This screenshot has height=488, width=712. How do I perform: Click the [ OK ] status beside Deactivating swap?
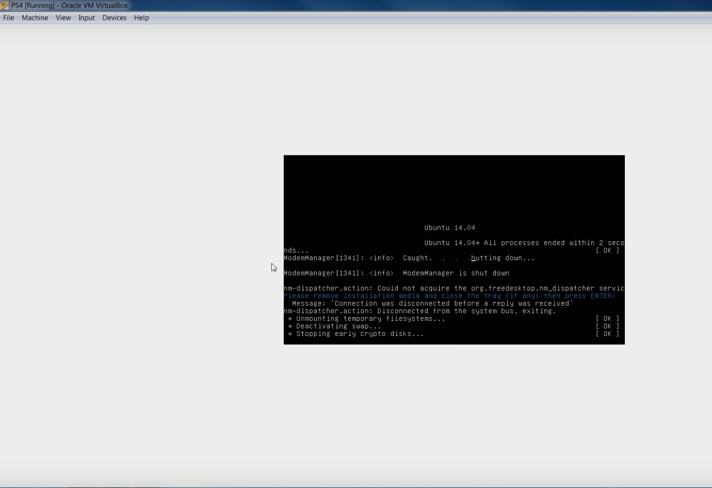[x=608, y=326]
